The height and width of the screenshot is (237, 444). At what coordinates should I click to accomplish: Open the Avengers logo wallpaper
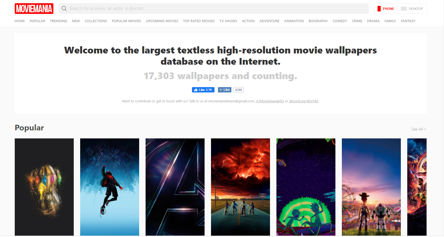click(x=175, y=187)
